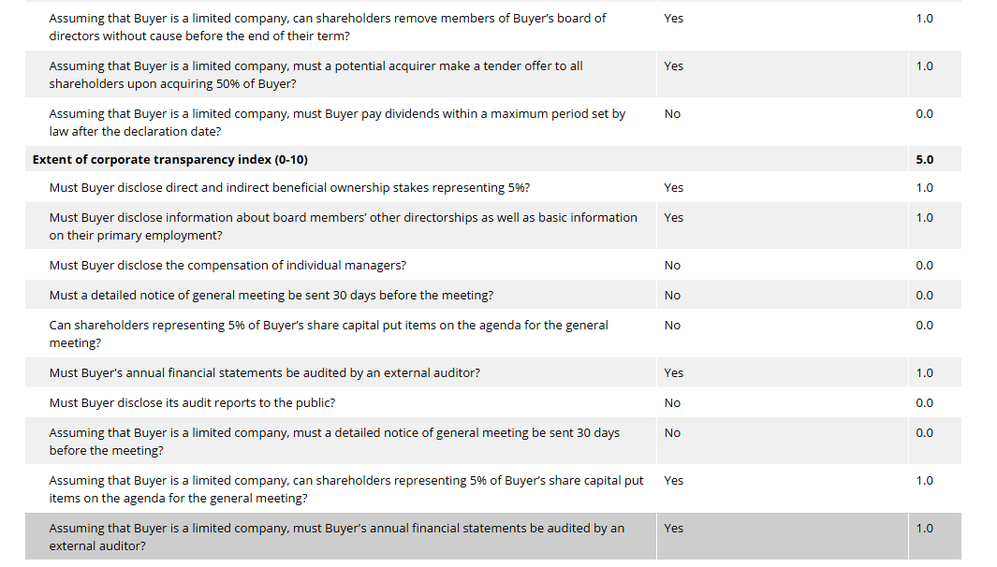
Task: Select 'No' answer for managers' compensation disclosure
Action: [x=672, y=266]
